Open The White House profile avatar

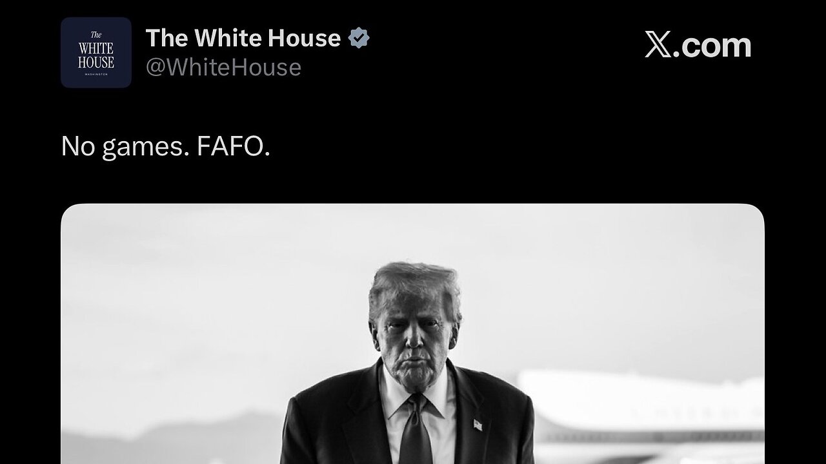(x=96, y=53)
